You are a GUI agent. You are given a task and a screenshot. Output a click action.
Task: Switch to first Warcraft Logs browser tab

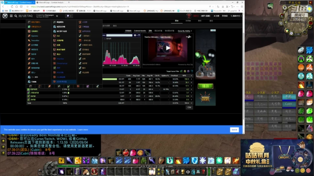tap(19, 3)
